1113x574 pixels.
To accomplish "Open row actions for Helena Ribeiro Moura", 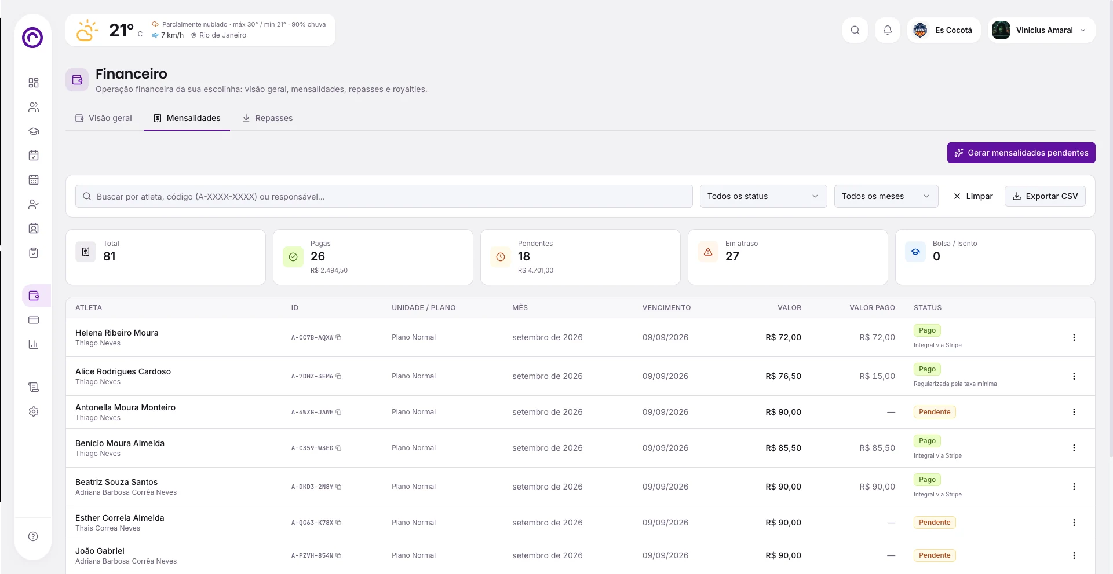I will tap(1074, 337).
